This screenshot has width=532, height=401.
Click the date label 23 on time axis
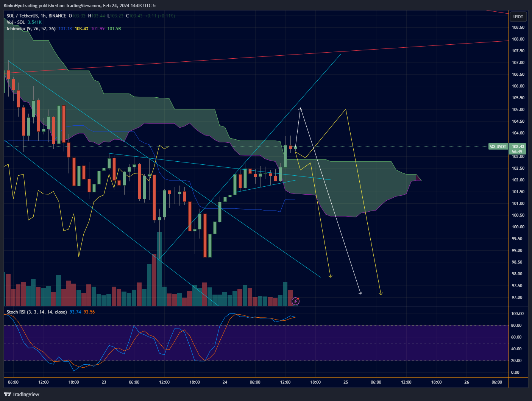[104, 382]
